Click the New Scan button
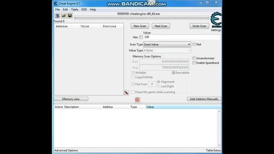This screenshot has width=274, height=154. click(140, 26)
